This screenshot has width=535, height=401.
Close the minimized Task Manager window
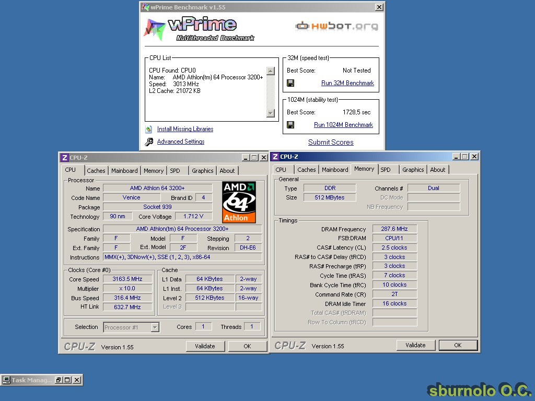(x=77, y=380)
